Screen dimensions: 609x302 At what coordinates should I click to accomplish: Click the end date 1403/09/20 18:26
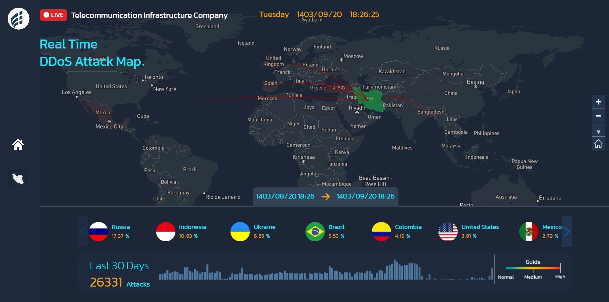[365, 196]
